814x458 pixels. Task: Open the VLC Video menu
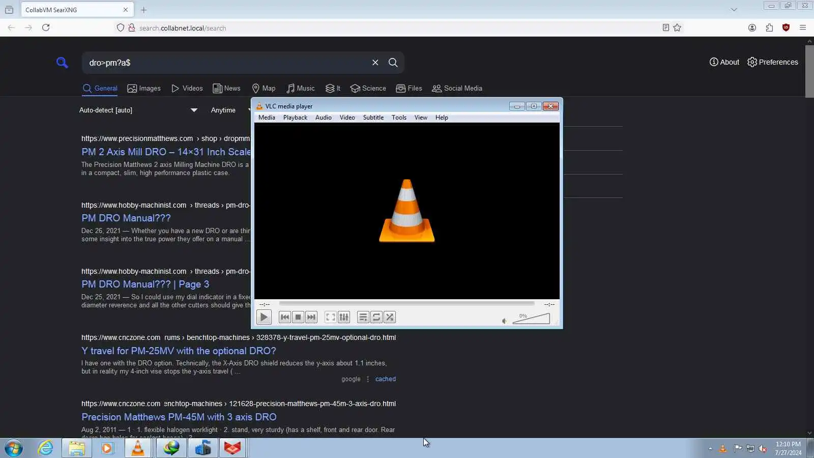pyautogui.click(x=347, y=118)
